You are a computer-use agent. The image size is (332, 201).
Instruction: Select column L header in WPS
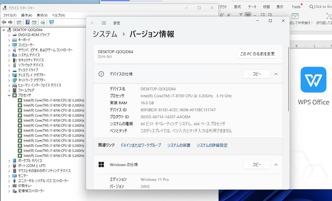[x=315, y=46]
